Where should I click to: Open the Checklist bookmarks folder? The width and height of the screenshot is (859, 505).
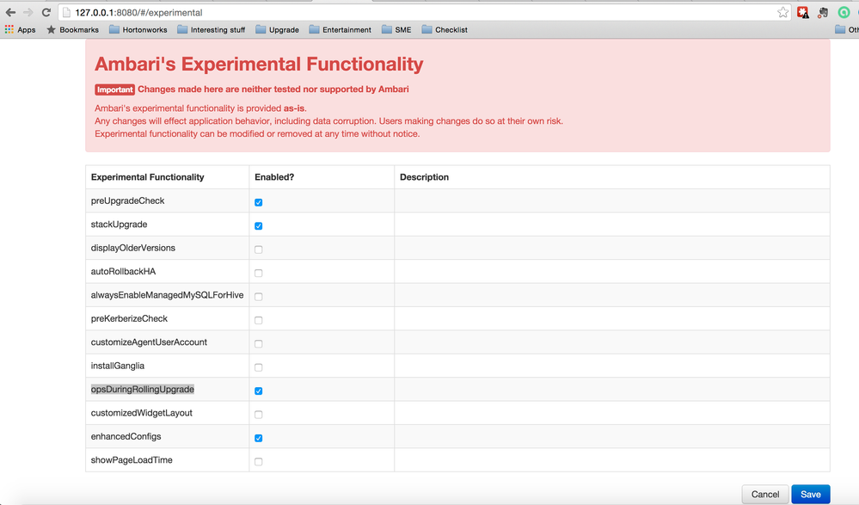click(445, 30)
